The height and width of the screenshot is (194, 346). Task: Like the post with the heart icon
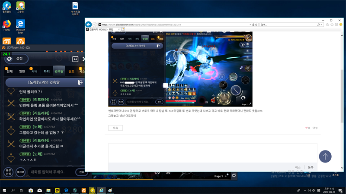pyautogui.click(x=307, y=128)
